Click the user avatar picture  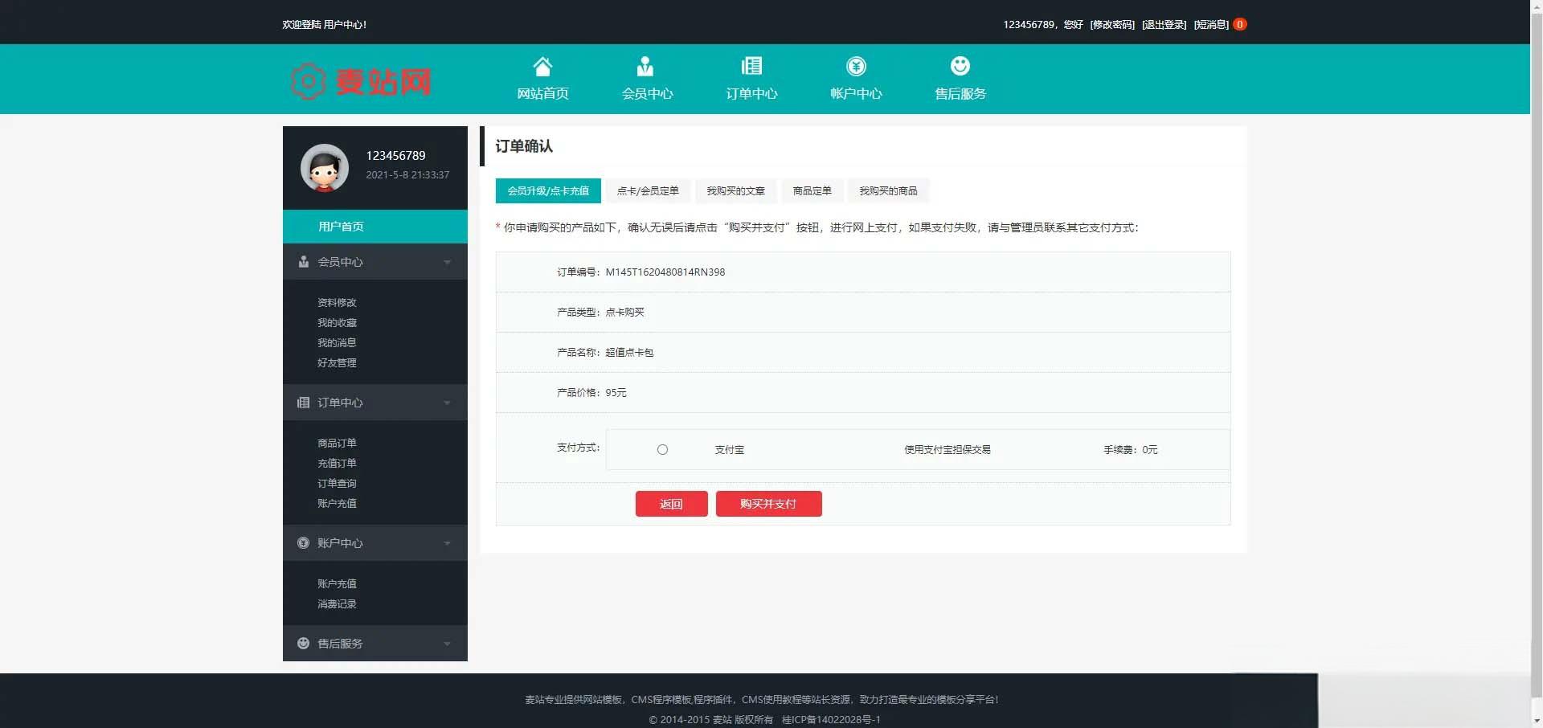point(325,167)
